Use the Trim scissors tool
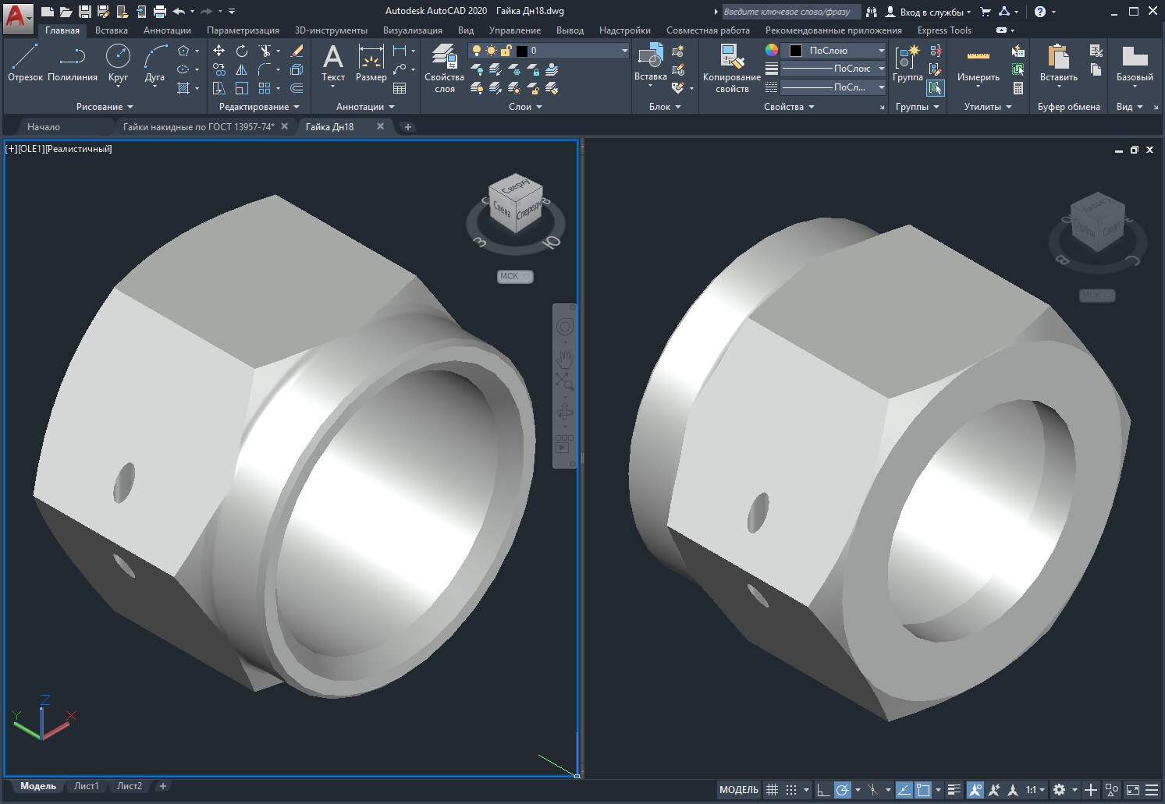 (265, 51)
